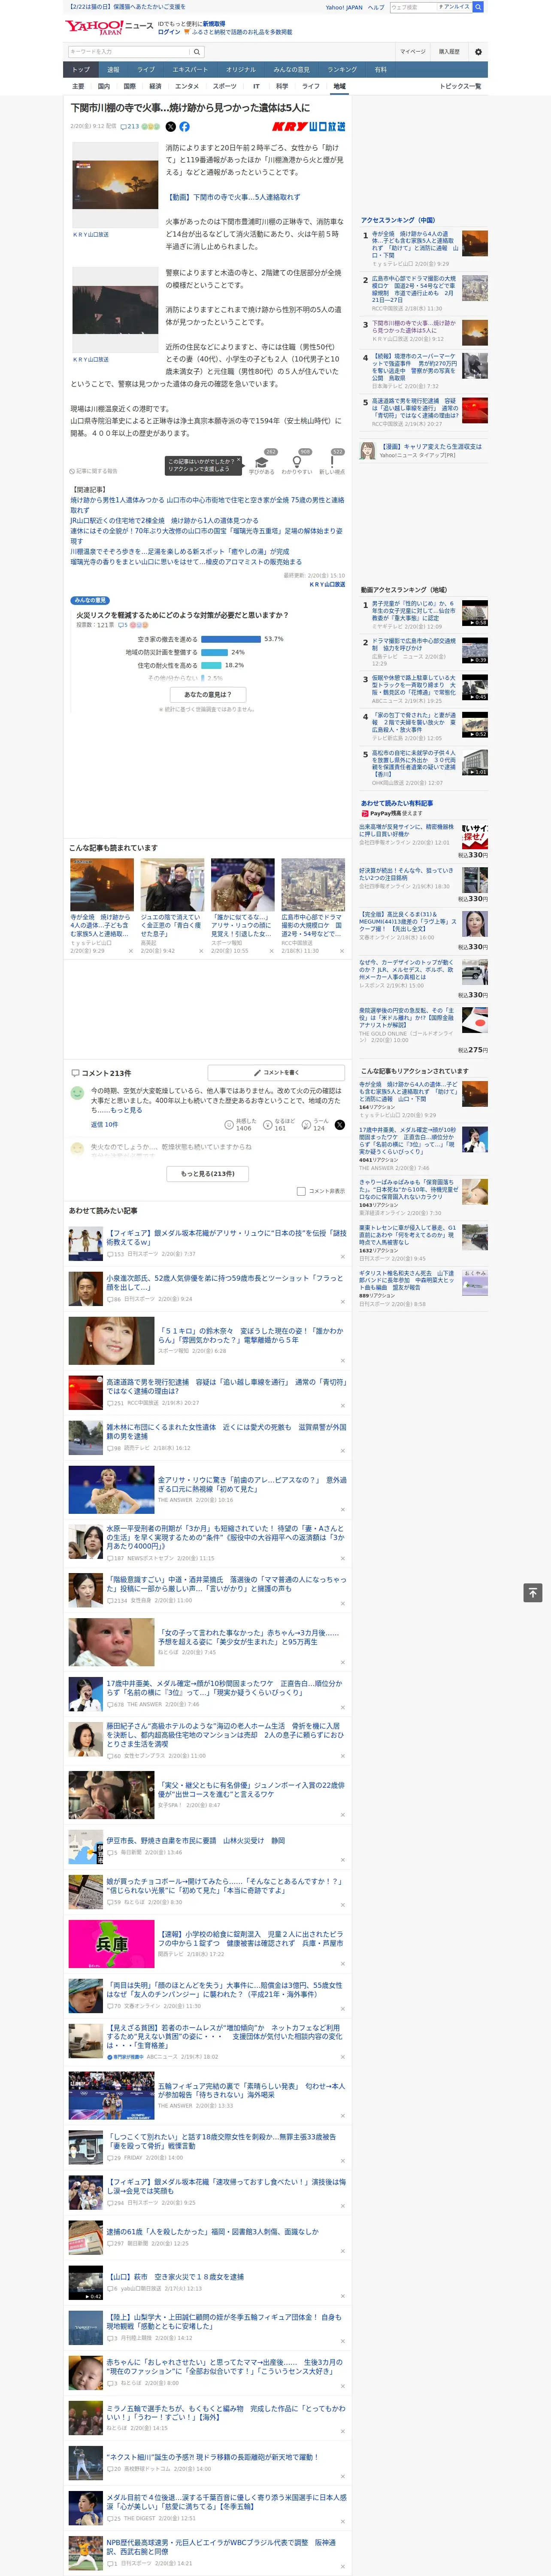The width and height of the screenshot is (551, 2576).
Task: Open 購入履歴 link
Action: [x=449, y=51]
